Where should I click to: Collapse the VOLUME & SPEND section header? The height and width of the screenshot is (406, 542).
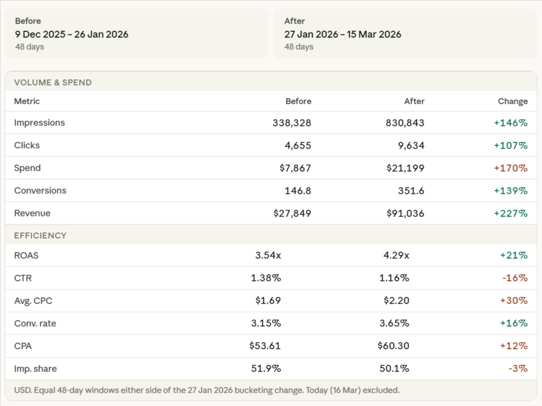(53, 83)
